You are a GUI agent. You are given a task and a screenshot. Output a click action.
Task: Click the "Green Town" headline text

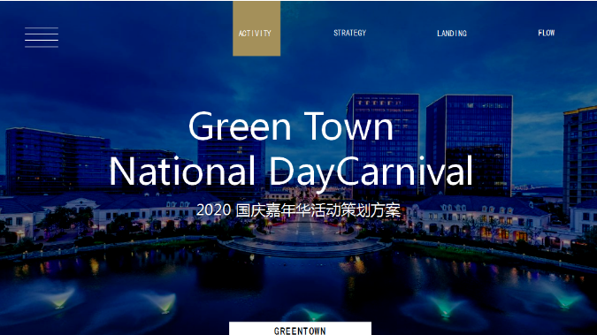pyautogui.click(x=291, y=126)
